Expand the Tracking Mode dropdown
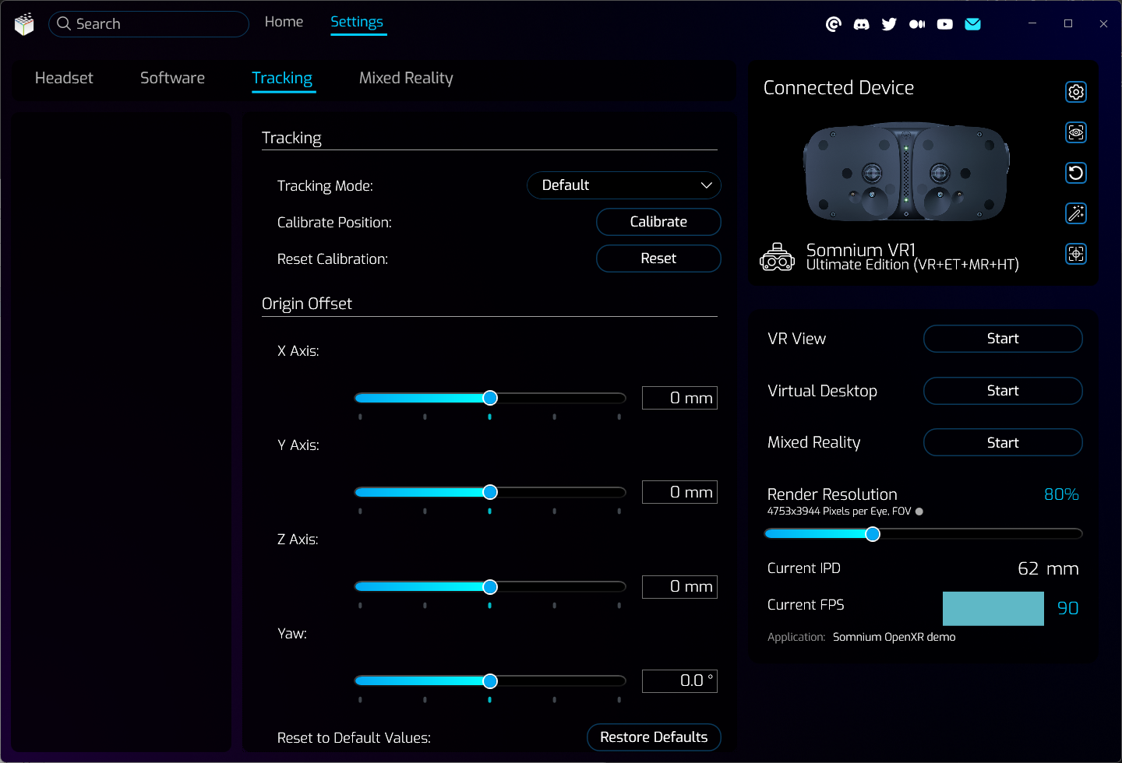Screen dimensions: 1122x763 coord(623,185)
